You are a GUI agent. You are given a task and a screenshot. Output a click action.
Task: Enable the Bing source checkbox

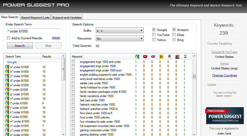(174, 39)
